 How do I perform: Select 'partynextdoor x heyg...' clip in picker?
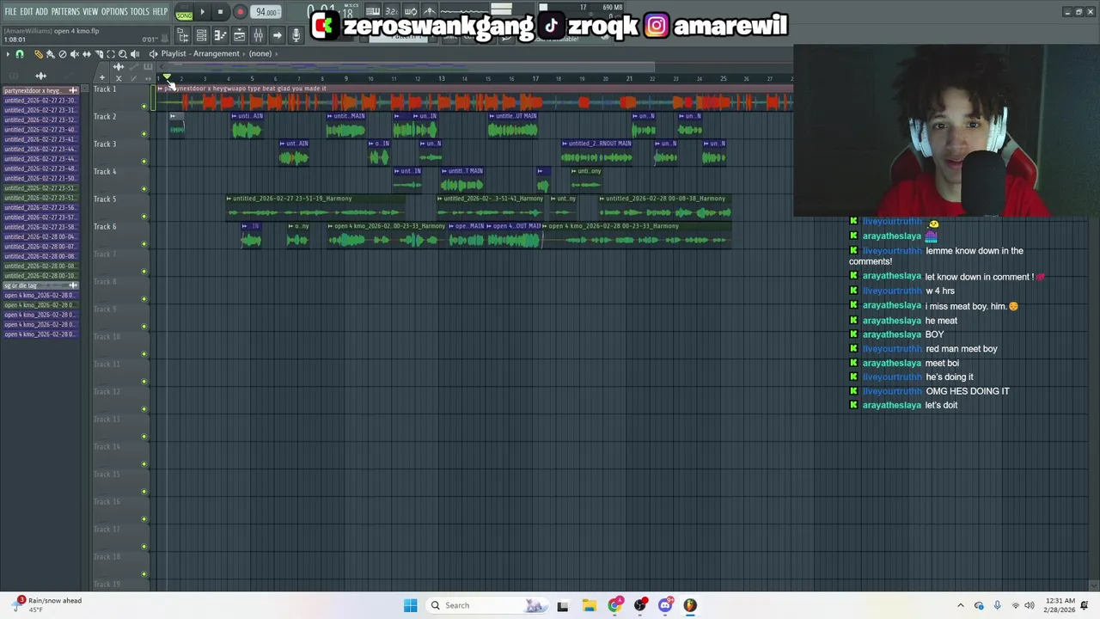40,90
